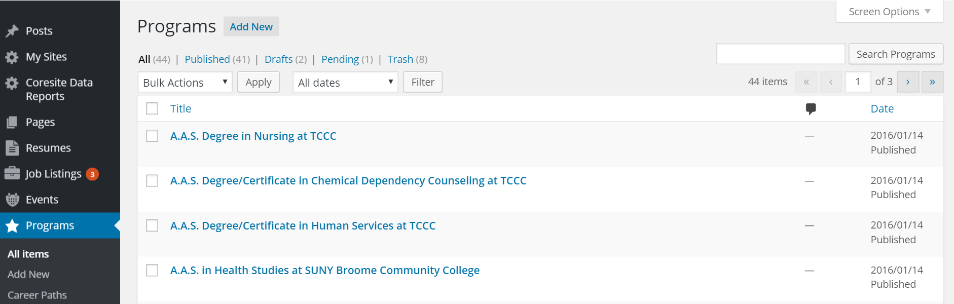Viewport: 954px width, 304px height.
Task: Expand the Screen Options panel
Action: (x=889, y=12)
